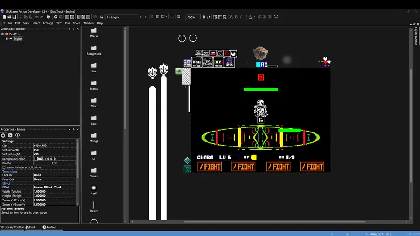This screenshot has height=236, width=420.
Task: Click the Italic formatting icon
Action: pyautogui.click(x=241, y=17)
